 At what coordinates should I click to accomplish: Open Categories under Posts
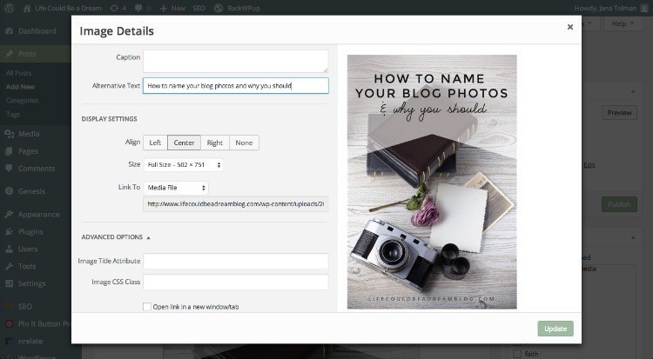22,101
